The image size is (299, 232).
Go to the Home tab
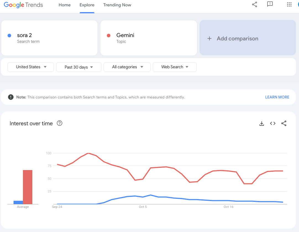65,5
